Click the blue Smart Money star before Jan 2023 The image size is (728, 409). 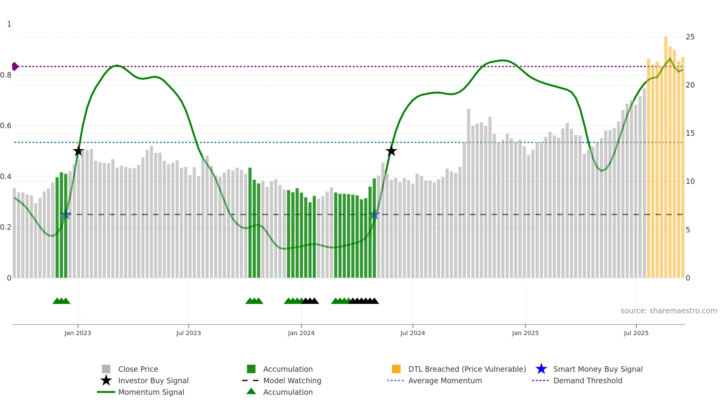tap(66, 214)
